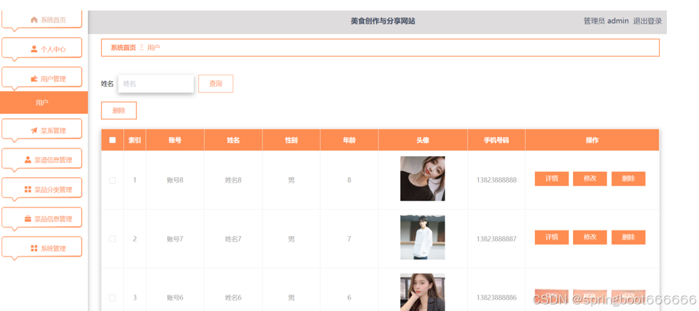699x311 pixels.
Task: Click the paper-plane icon beside 菜系管理
Action: (x=34, y=131)
